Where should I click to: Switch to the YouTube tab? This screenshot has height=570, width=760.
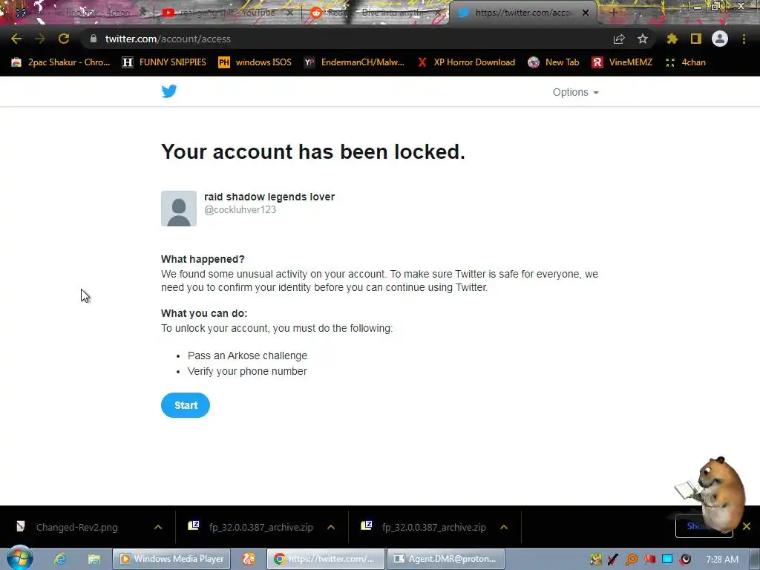[x=228, y=13]
